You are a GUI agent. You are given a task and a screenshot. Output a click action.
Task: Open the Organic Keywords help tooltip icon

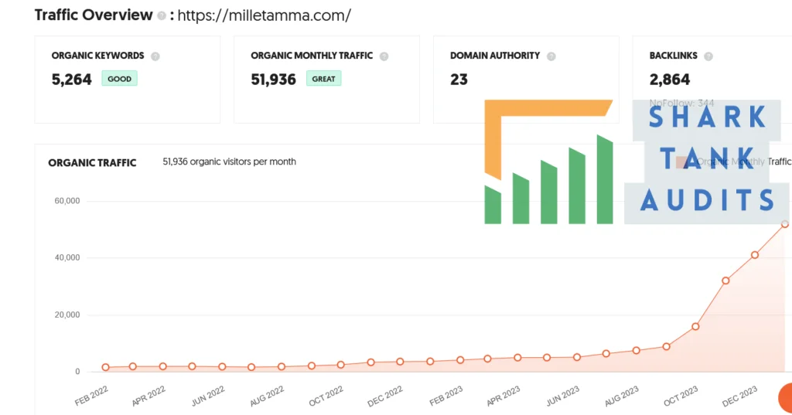(155, 56)
